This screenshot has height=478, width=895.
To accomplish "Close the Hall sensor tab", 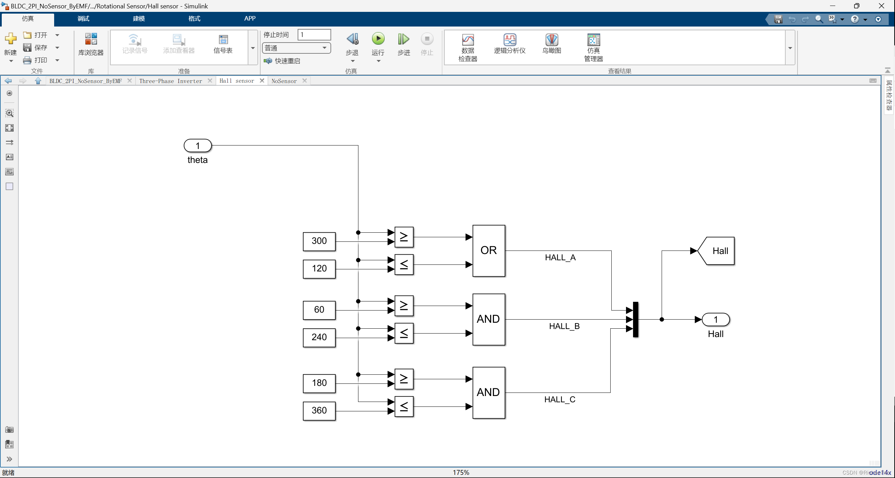I will point(262,81).
